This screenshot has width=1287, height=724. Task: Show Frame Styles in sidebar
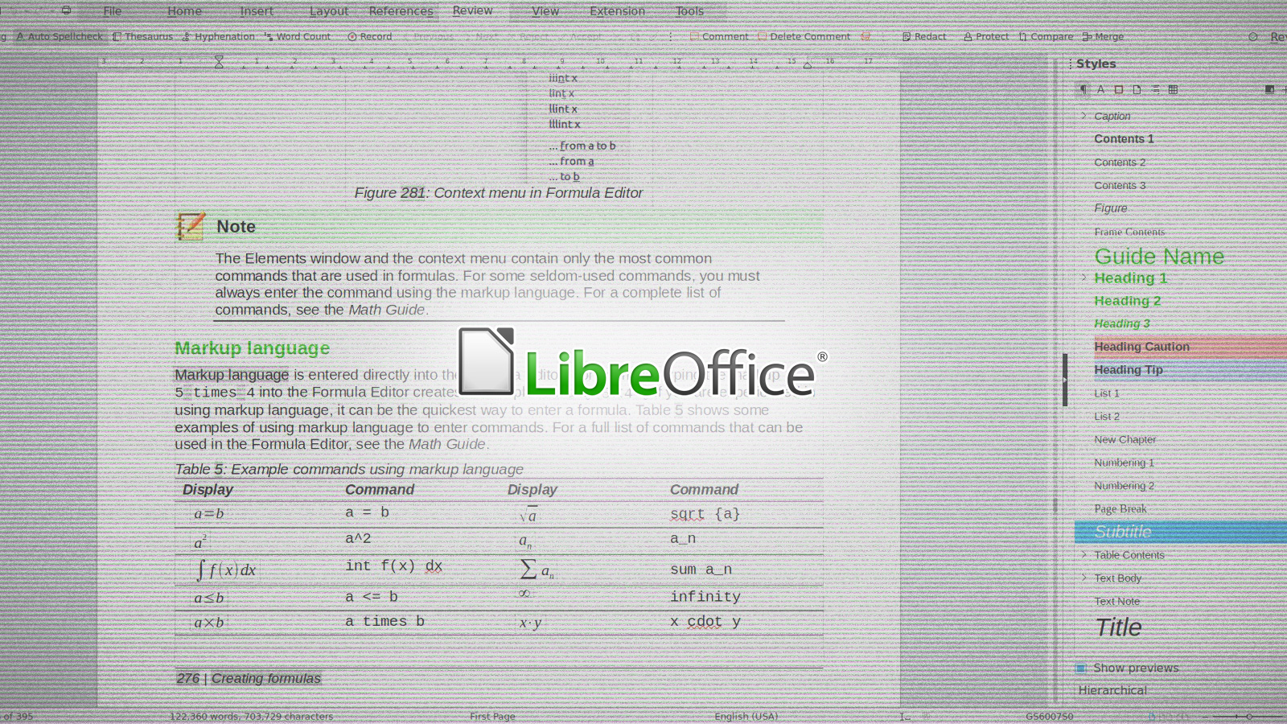click(x=1119, y=89)
